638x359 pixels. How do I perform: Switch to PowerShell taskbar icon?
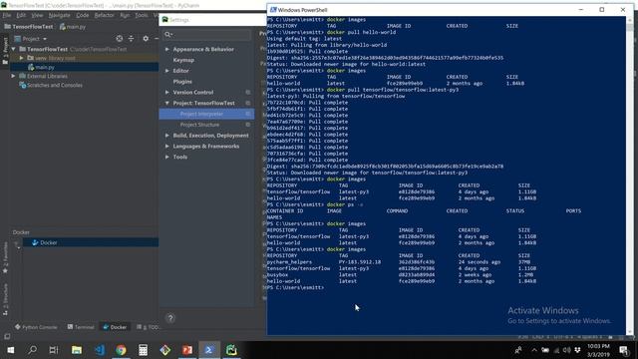(x=209, y=350)
